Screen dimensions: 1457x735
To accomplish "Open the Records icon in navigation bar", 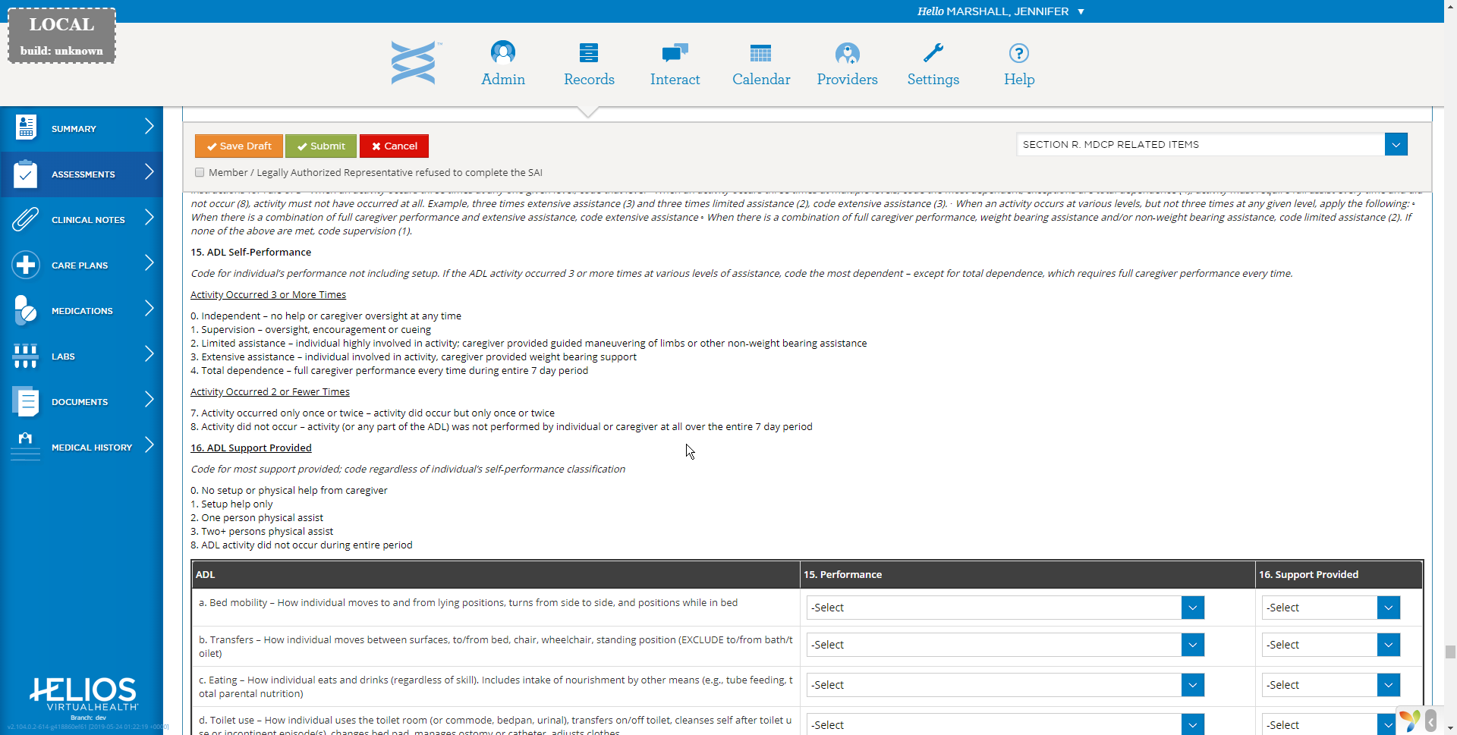I will [x=588, y=53].
